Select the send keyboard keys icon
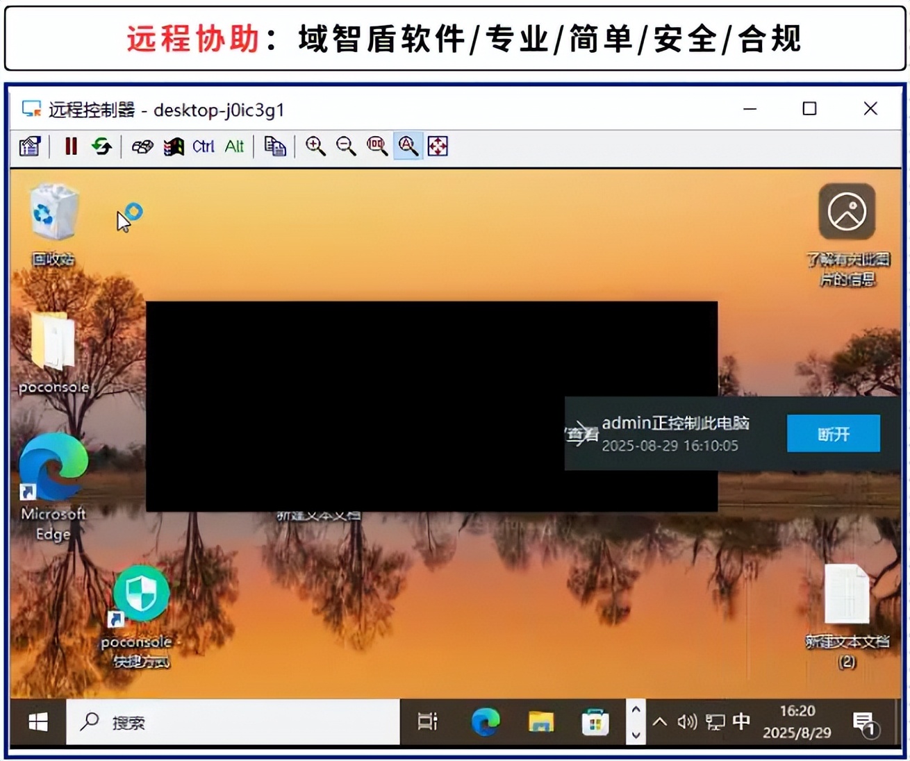This screenshot has width=910, height=761. click(x=142, y=146)
